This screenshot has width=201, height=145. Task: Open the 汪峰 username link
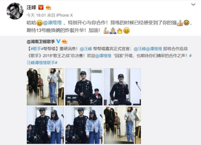pos(31,7)
